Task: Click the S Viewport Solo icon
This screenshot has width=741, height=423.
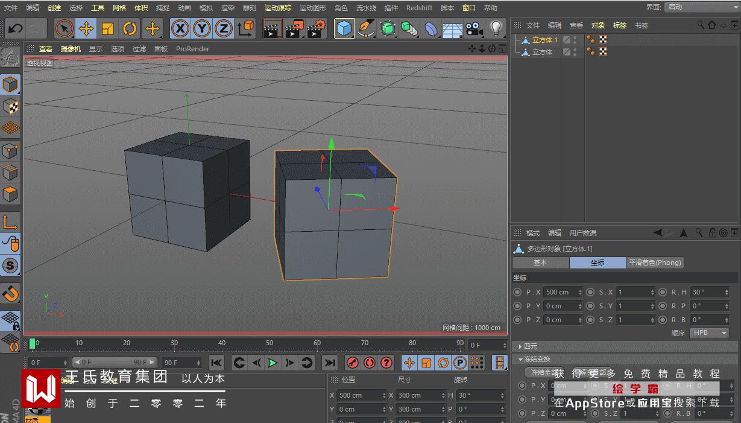Action: pos(10,266)
